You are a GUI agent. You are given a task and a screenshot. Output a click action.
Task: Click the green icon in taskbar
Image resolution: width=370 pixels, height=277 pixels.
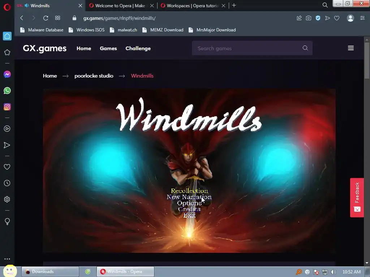click(x=88, y=272)
